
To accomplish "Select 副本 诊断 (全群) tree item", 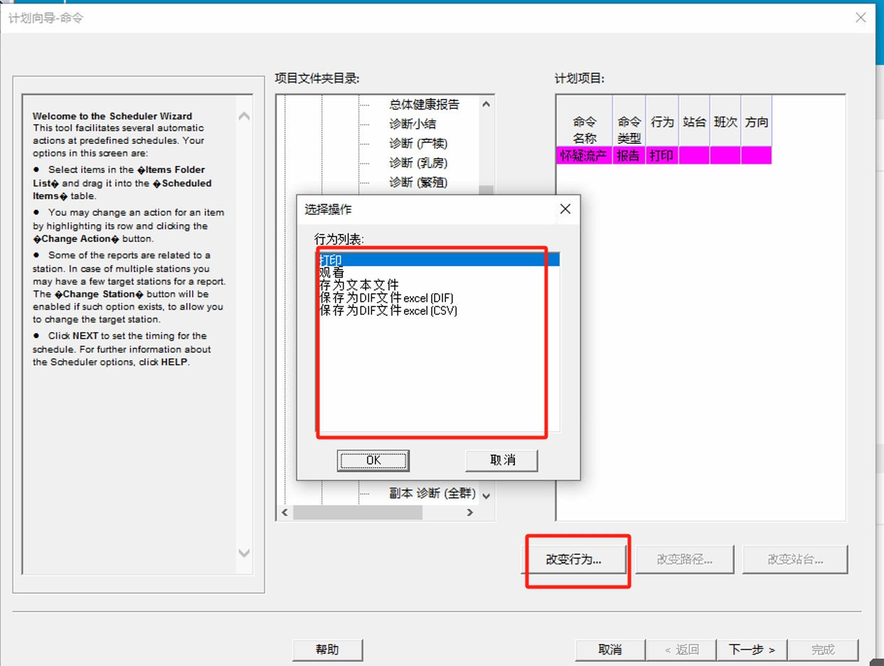I will pyautogui.click(x=432, y=494).
